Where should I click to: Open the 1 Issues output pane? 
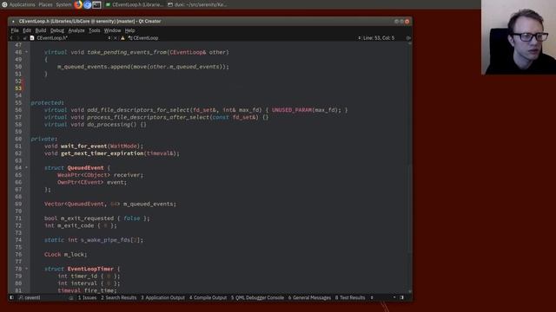(x=87, y=297)
